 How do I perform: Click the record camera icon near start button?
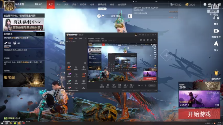(139, 86)
